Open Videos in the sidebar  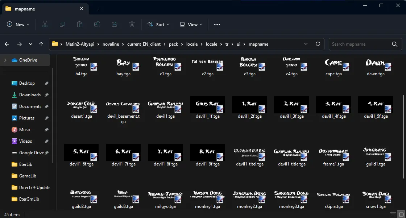[25, 141]
